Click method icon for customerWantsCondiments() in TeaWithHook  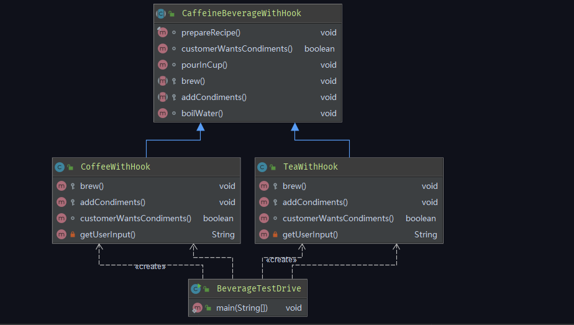coord(264,218)
